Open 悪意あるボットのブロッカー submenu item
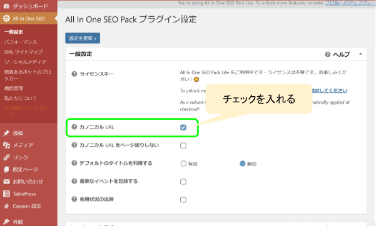 pyautogui.click(x=28, y=75)
